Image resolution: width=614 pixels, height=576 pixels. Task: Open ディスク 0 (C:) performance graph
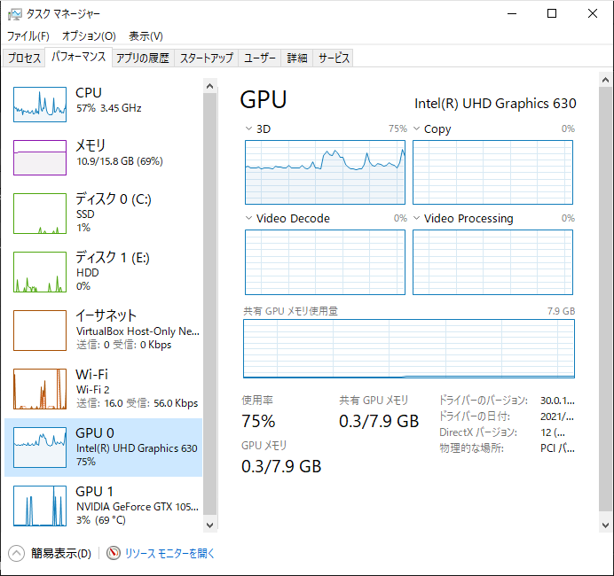click(40, 213)
